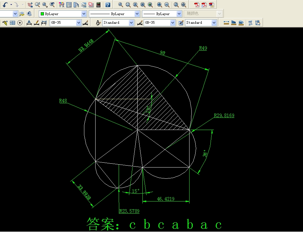The height and width of the screenshot is (232, 303).
Task: Click the Zoom Object icon
Action: pos(150,4)
